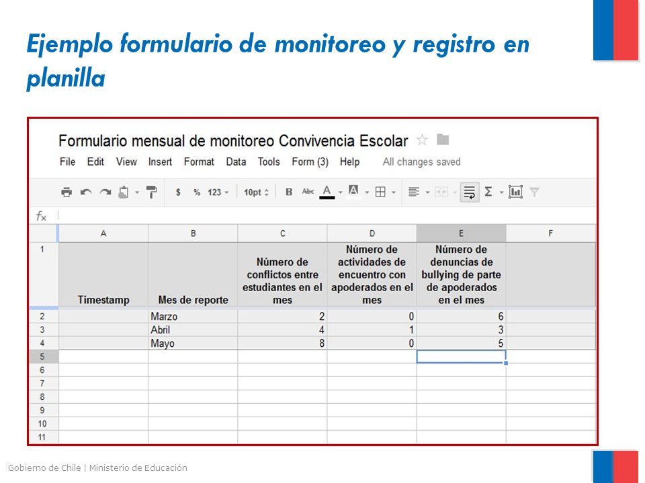Viewport: 645px width, 483px height.
Task: Click the cell background color icon
Action: point(353,191)
